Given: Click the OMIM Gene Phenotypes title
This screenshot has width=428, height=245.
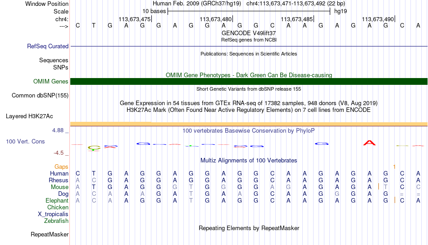Looking at the screenshot, I should click(249, 75).
